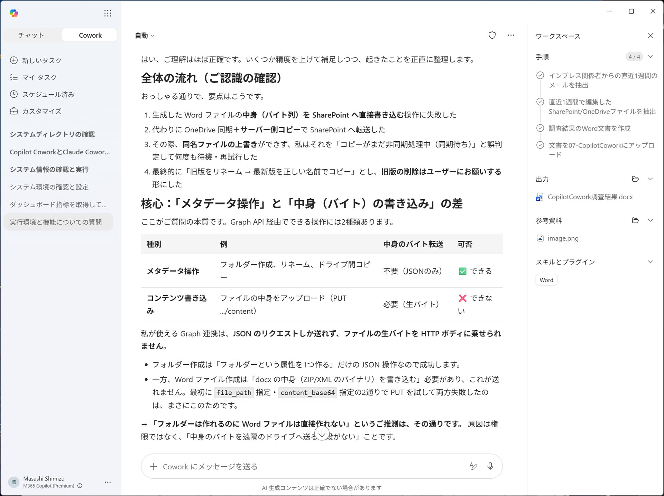
Task: Open マイ タスク list
Action: (39, 77)
